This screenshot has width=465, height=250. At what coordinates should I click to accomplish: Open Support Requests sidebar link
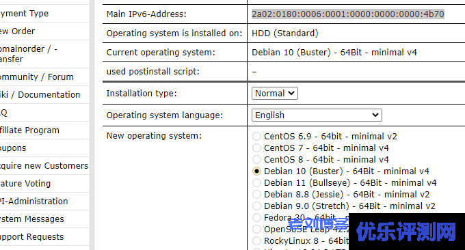[31, 237]
